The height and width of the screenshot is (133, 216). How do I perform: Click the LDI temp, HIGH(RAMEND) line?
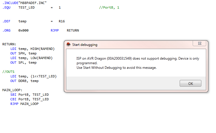(x=33, y=49)
